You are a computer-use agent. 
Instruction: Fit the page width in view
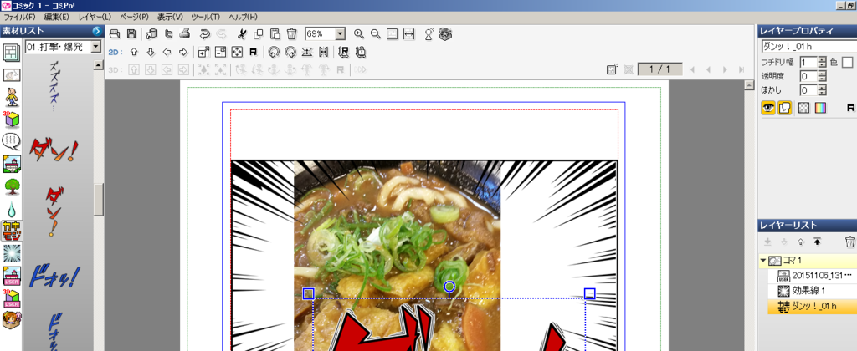pos(408,33)
